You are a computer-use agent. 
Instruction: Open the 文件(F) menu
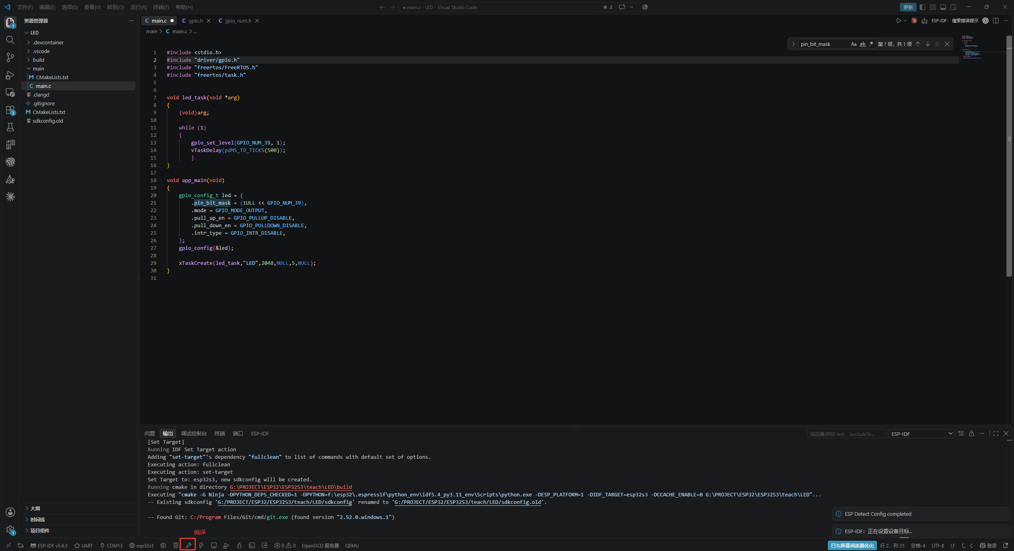[x=25, y=7]
